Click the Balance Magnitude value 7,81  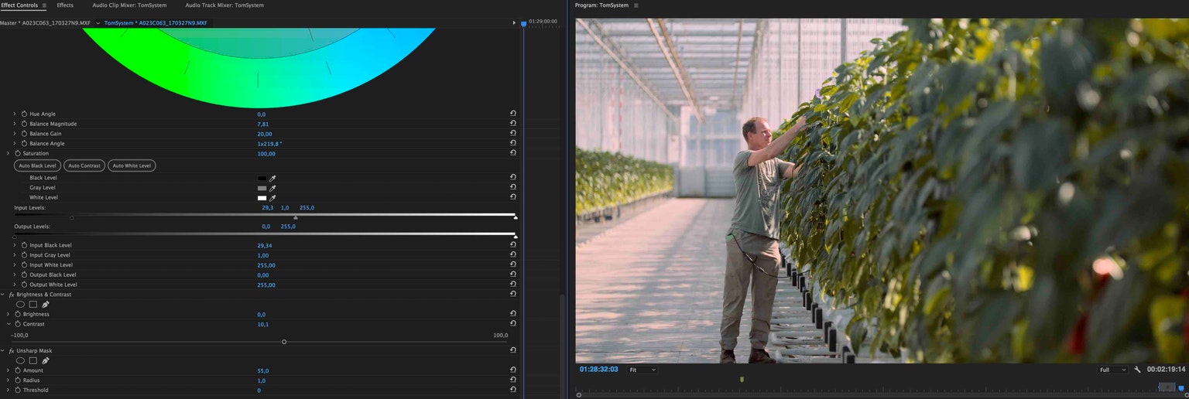[x=263, y=124]
